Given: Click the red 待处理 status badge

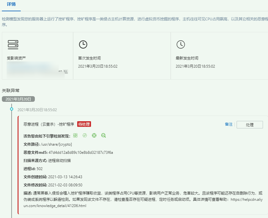Looking at the screenshot, I should tap(83, 124).
